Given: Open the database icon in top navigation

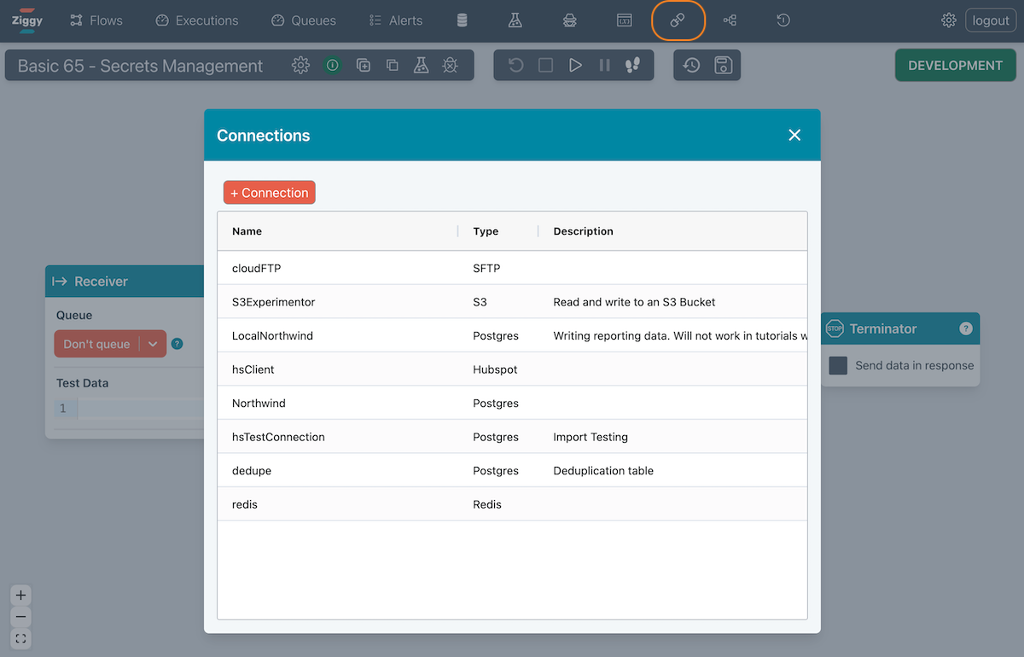Looking at the screenshot, I should tap(463, 20).
